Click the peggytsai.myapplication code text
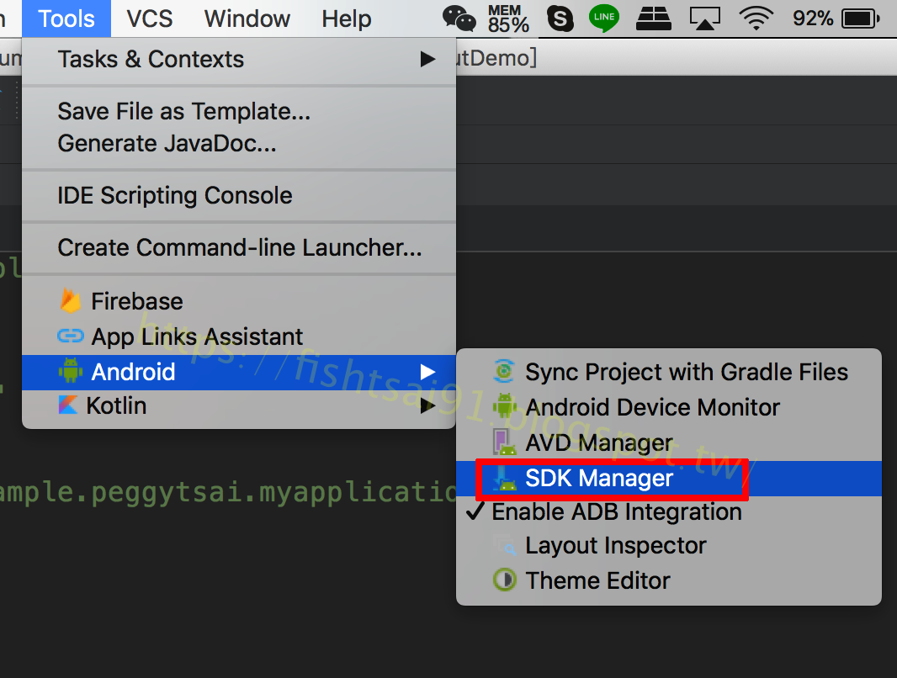 pyautogui.click(x=273, y=492)
